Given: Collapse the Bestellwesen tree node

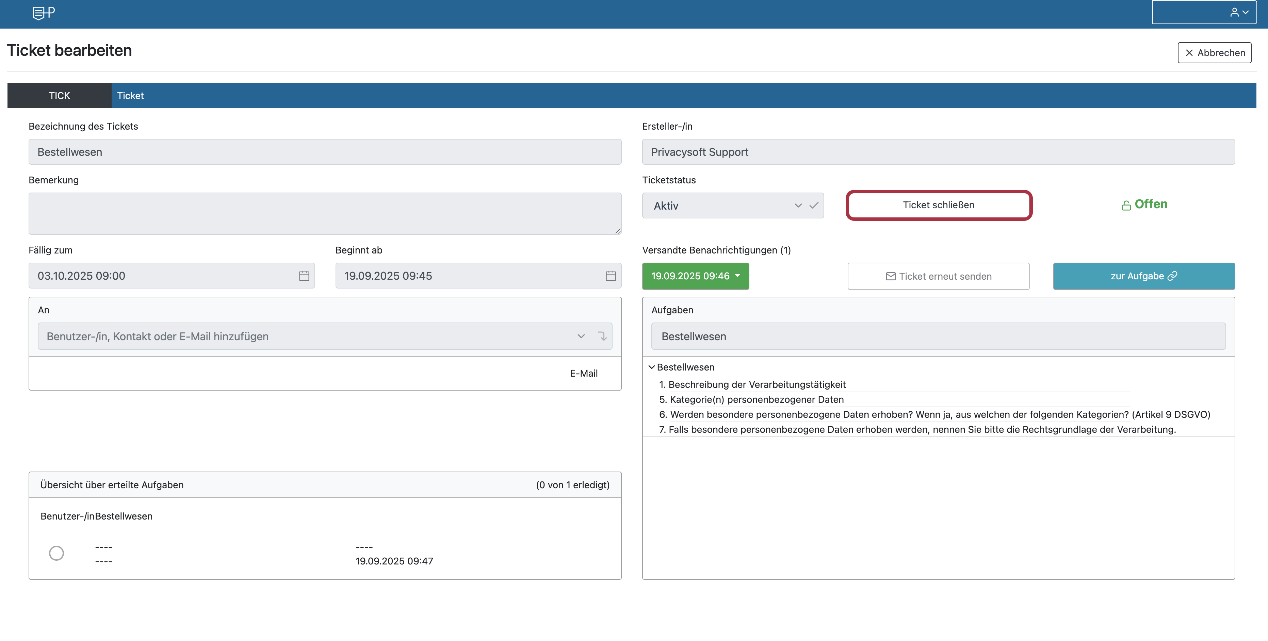Looking at the screenshot, I should (652, 367).
